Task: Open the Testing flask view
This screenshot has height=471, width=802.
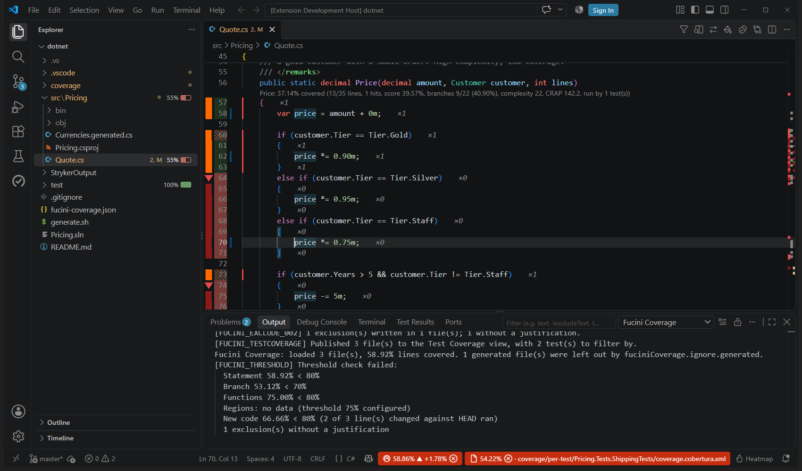Action: point(18,156)
